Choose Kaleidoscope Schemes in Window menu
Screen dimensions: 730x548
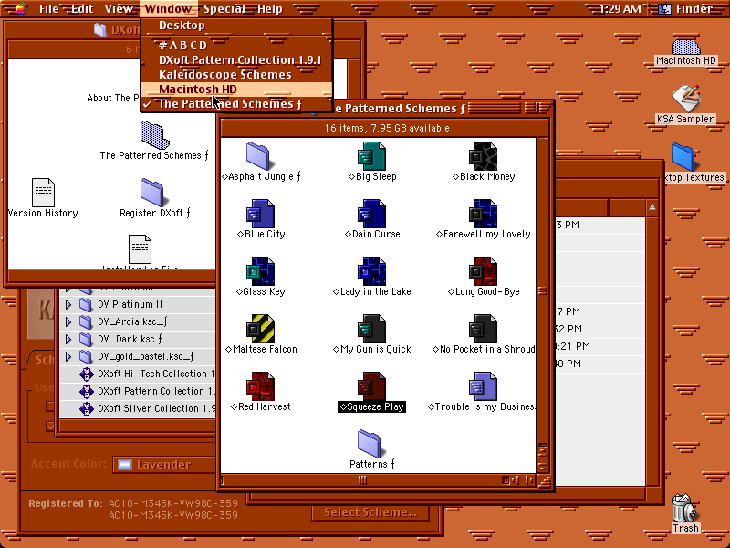237,75
